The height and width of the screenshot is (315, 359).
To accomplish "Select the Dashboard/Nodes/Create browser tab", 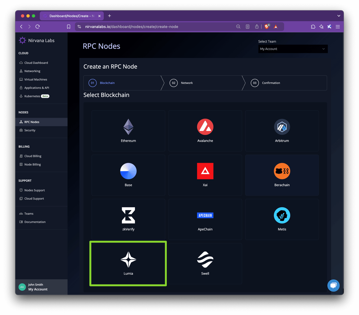I will 72,16.
